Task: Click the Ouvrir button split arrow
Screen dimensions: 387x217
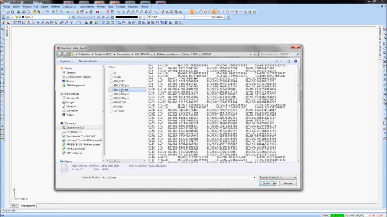Action: pyautogui.click(x=275, y=184)
